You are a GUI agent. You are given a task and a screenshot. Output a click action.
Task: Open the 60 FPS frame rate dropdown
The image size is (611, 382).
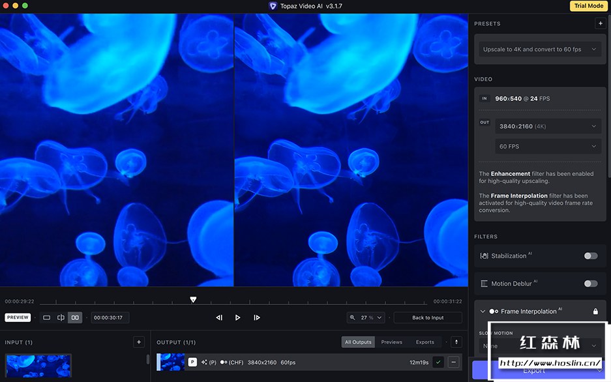548,147
